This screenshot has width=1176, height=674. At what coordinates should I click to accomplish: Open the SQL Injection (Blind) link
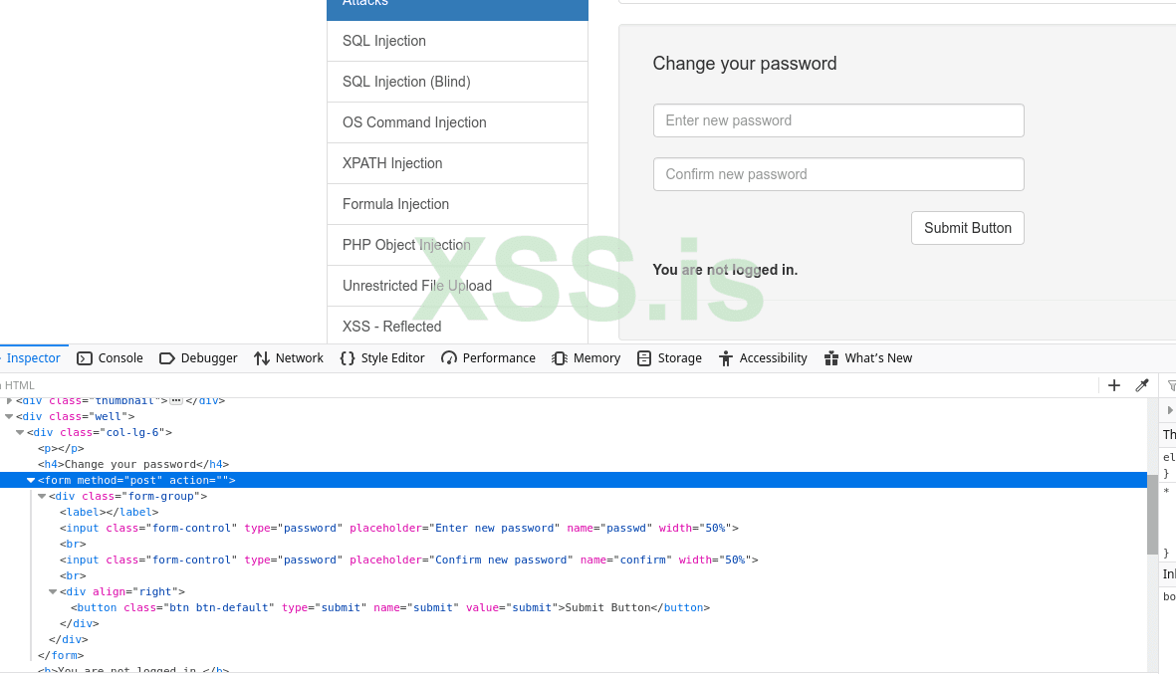click(x=406, y=82)
